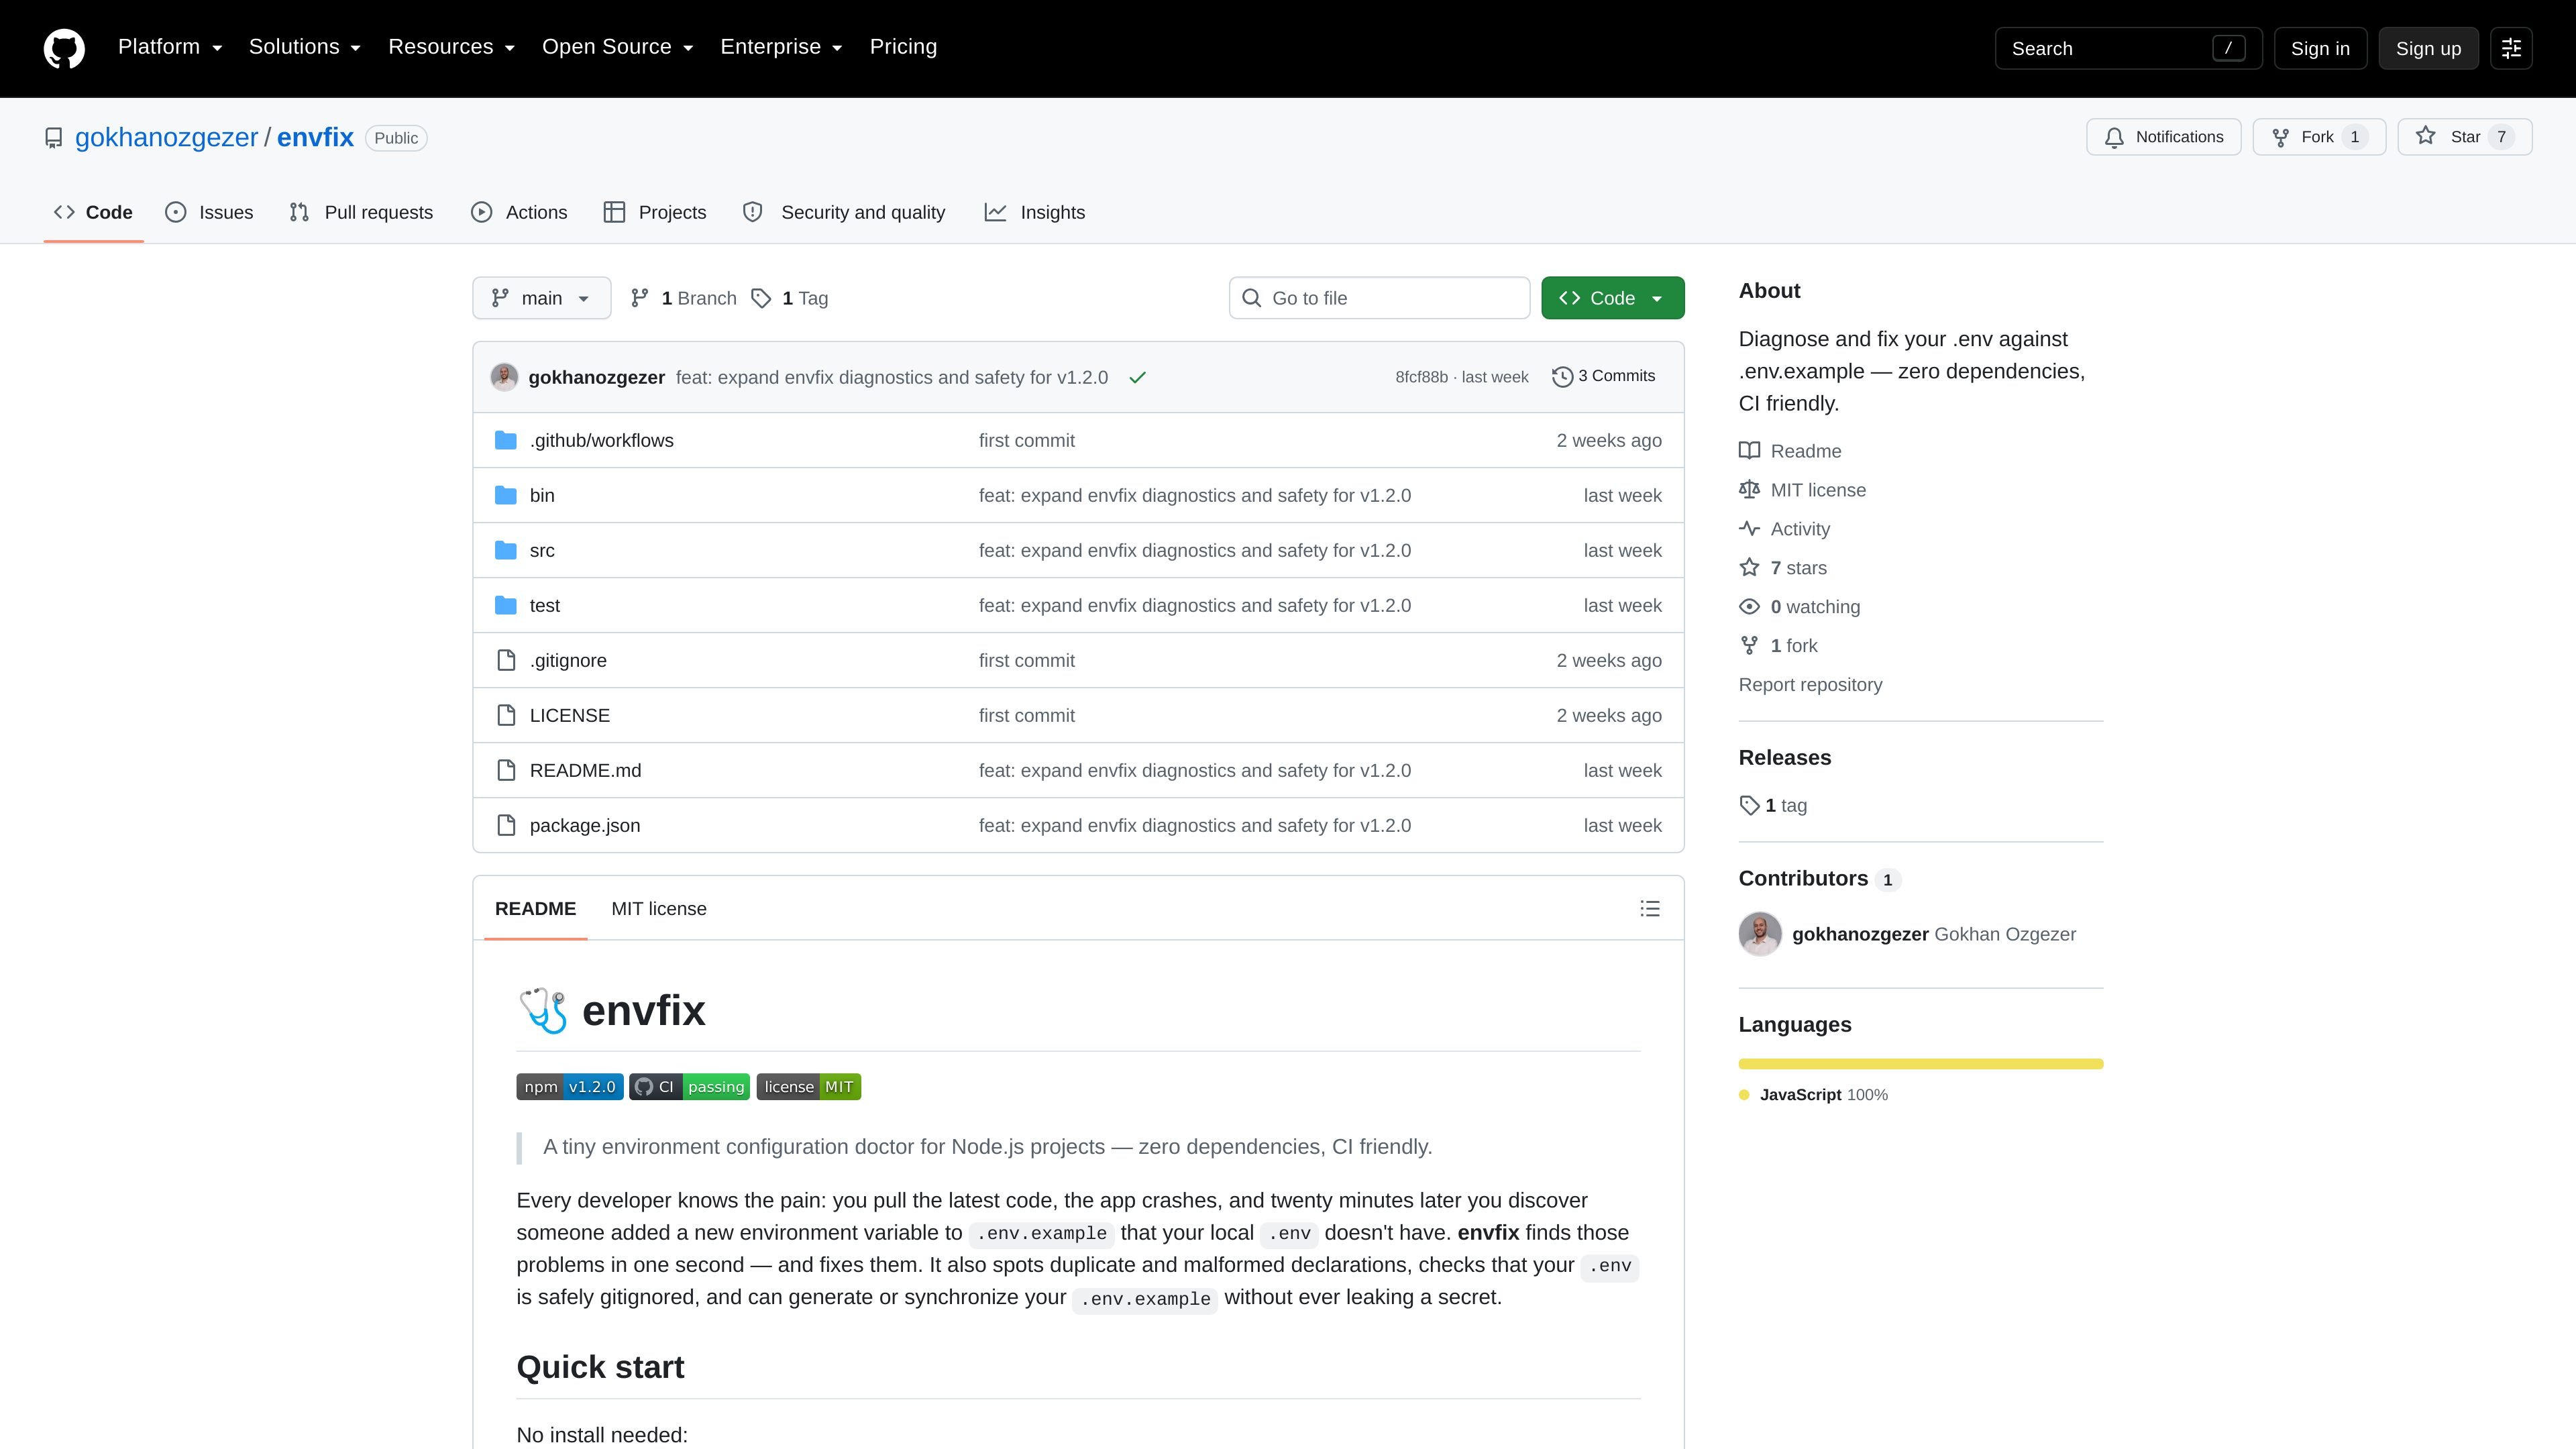Image resolution: width=2576 pixels, height=1449 pixels.
Task: Click the package.json file icon
Action: pyautogui.click(x=506, y=825)
